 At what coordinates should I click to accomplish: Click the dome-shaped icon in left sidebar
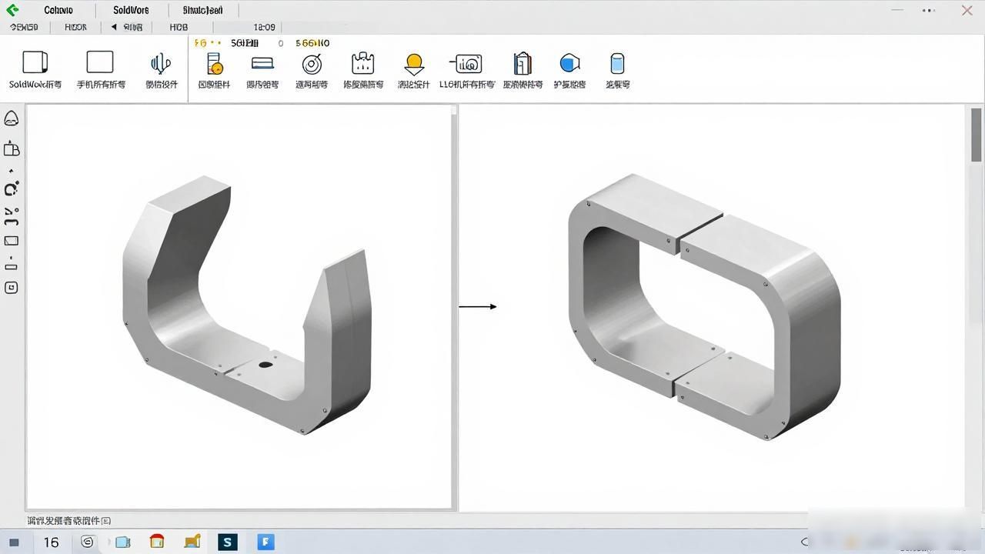coord(12,118)
